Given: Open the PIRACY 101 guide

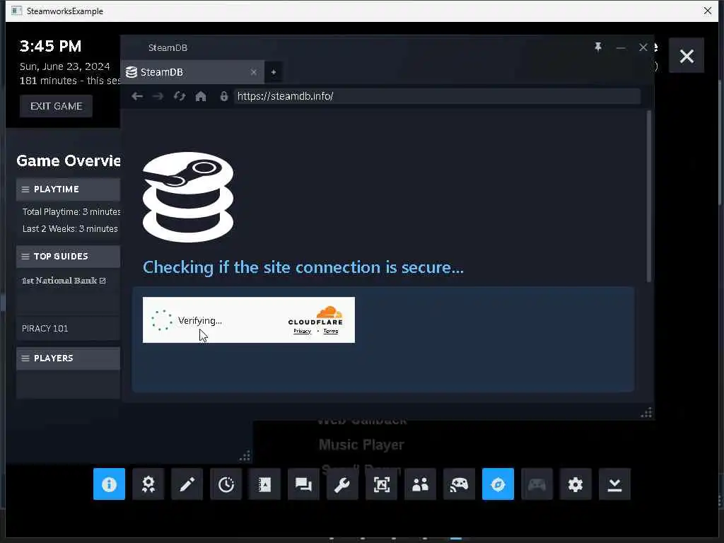Looking at the screenshot, I should (45, 328).
